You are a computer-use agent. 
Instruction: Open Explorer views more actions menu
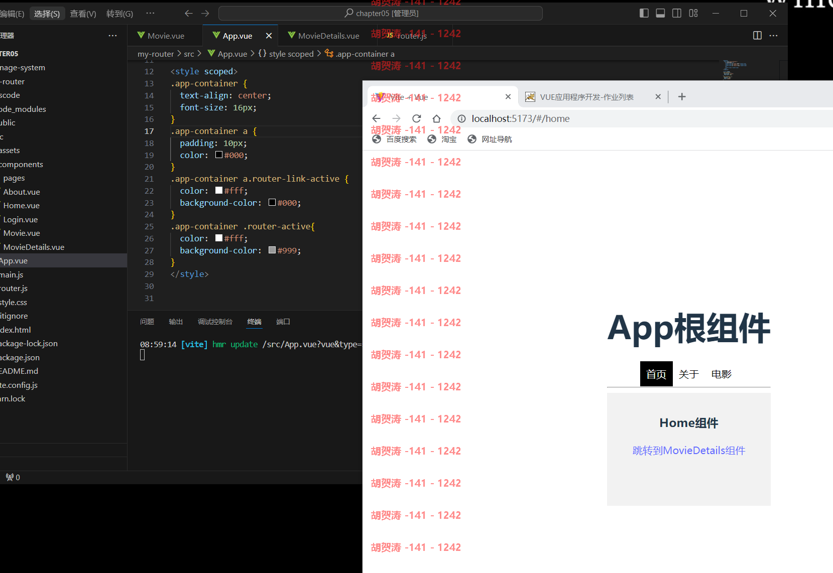pyautogui.click(x=113, y=36)
